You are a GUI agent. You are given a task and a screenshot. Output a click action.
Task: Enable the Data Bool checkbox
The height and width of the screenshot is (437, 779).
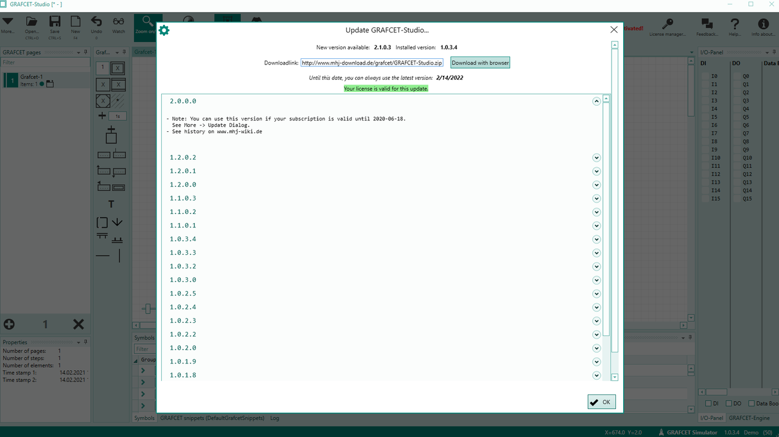[x=752, y=404]
